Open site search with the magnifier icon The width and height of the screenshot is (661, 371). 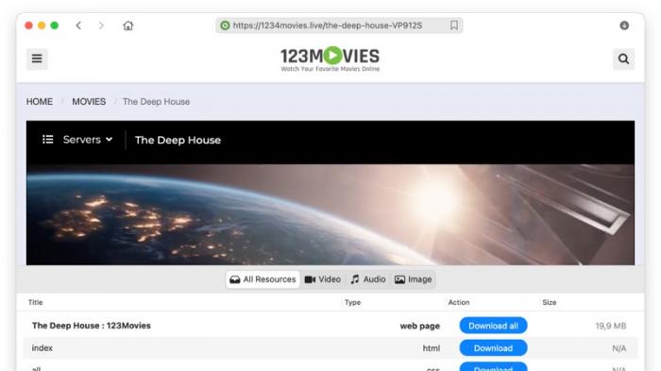pyautogui.click(x=623, y=59)
